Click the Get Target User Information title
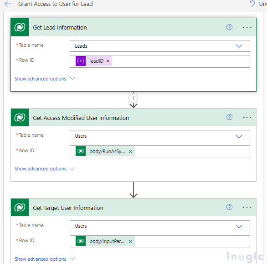Viewport: 267px width, 264px height. 68,208
